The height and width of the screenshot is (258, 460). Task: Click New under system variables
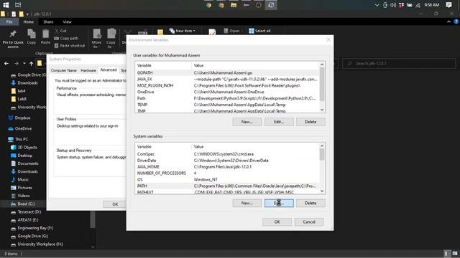[x=247, y=203]
